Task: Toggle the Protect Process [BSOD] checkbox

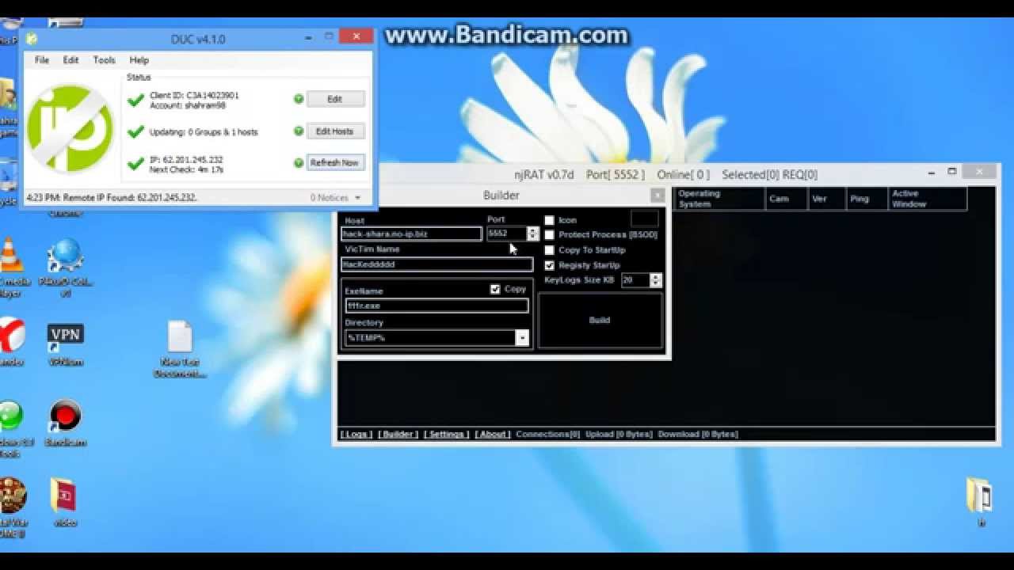Action: [549, 235]
